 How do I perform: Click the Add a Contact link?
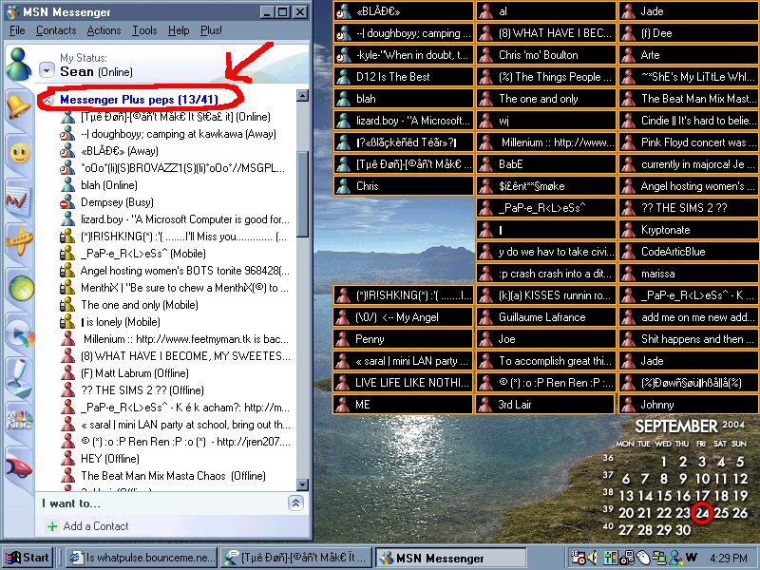tap(96, 526)
